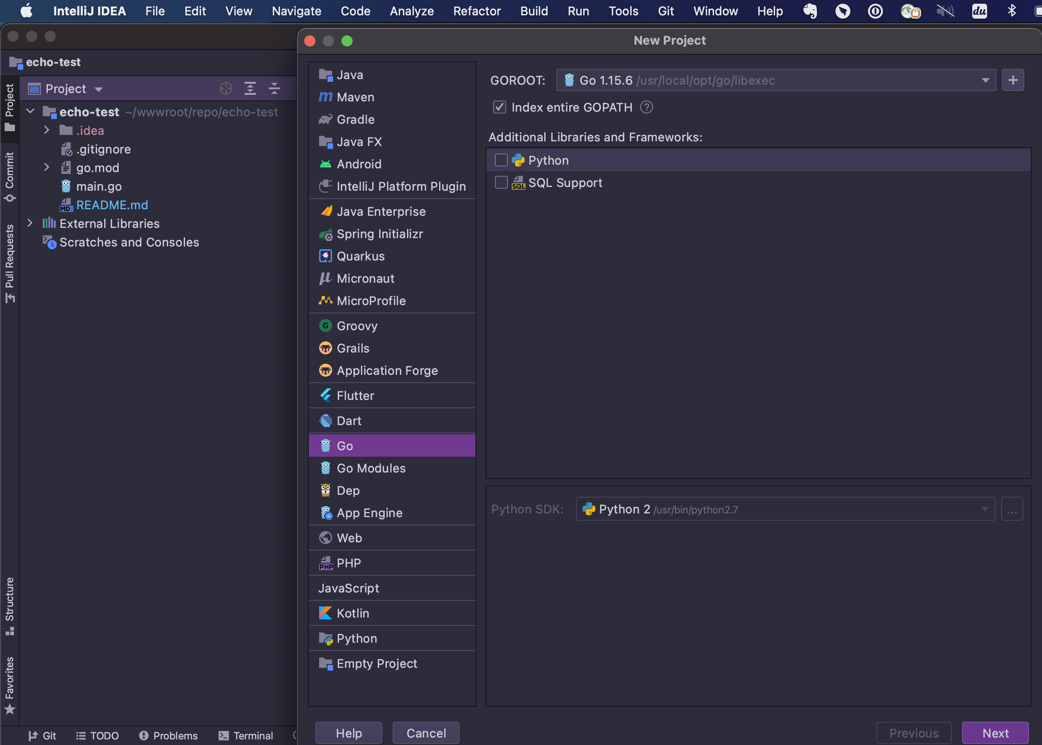Screen dimensions: 1042x745
Task: Click Evernote elephant icon in menu bar
Action: [x=810, y=11]
